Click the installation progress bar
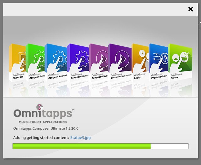Screen dimensions: 201x165 click(x=100, y=146)
